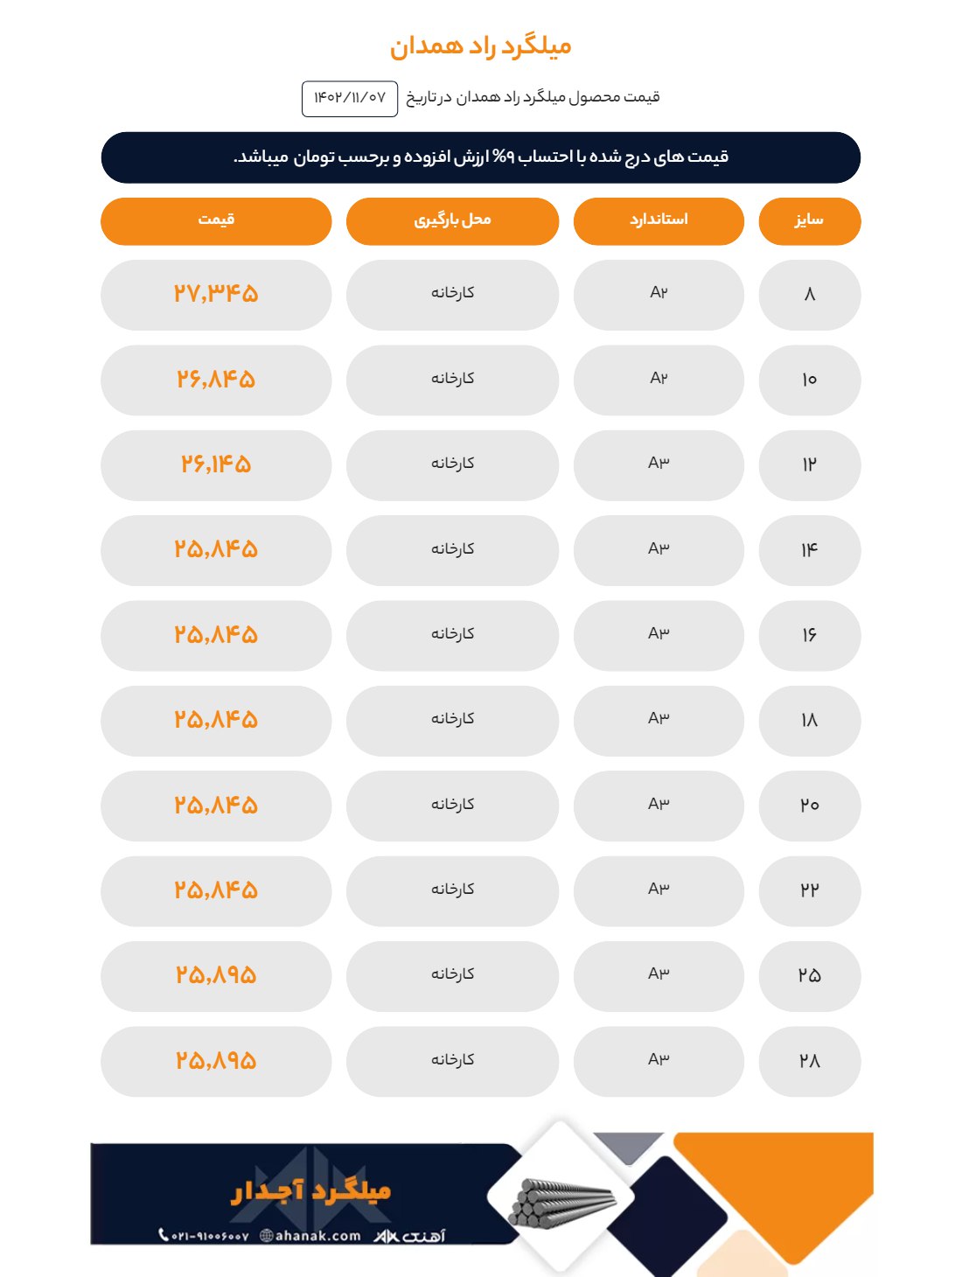Click the "محل بارگیری" column header
Image resolution: width=962 pixels, height=1277 pixels.
(x=452, y=220)
